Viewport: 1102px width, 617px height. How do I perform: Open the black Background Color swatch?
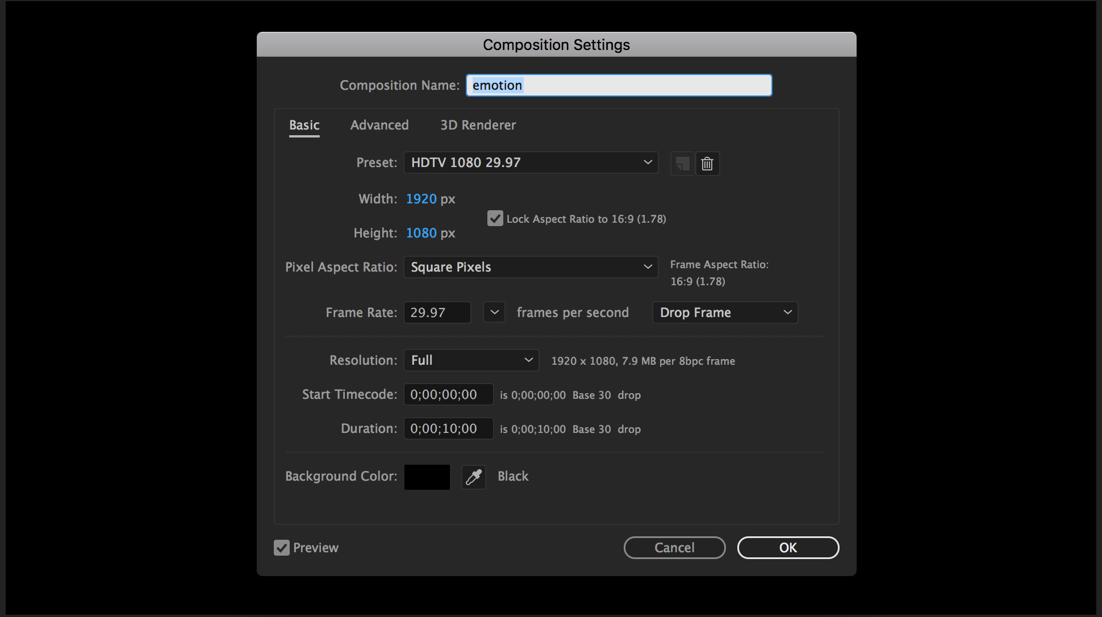pyautogui.click(x=427, y=477)
